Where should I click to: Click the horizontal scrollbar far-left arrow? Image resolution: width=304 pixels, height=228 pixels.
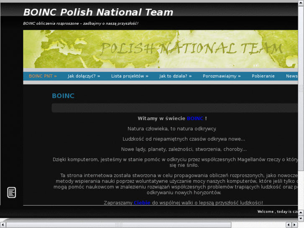click(x=3, y=225)
